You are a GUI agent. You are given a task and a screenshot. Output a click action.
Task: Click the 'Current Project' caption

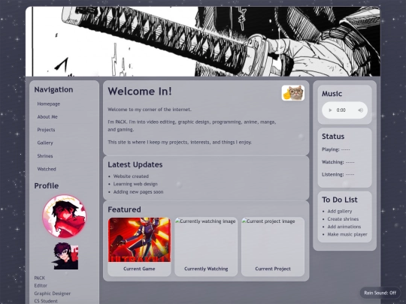[x=273, y=269]
